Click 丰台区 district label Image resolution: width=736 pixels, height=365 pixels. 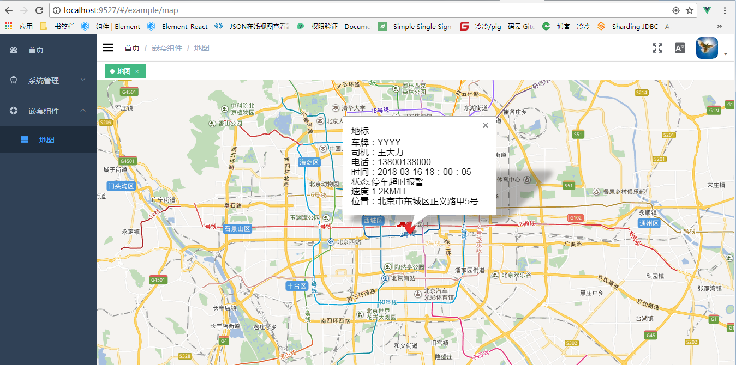[297, 286]
